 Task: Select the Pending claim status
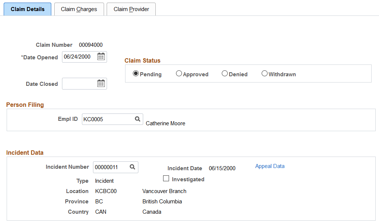point(136,73)
